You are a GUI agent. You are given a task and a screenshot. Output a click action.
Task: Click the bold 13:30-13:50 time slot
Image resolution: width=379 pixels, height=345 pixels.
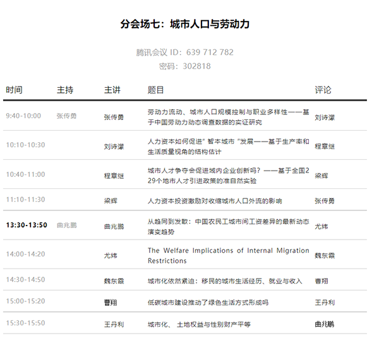27,224
